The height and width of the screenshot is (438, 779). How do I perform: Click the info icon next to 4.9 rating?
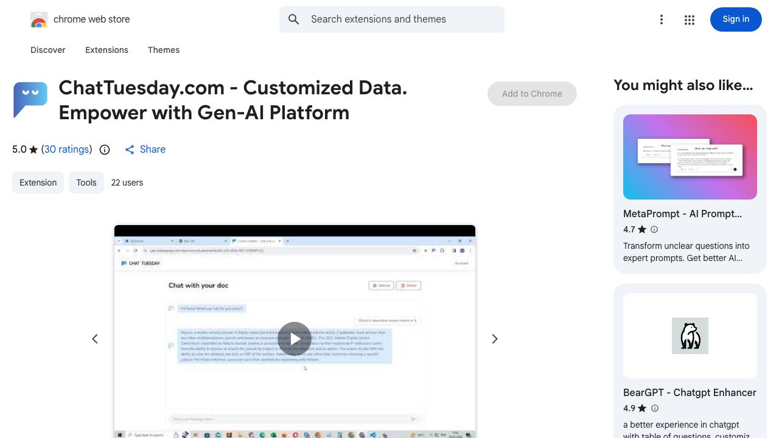tap(655, 408)
